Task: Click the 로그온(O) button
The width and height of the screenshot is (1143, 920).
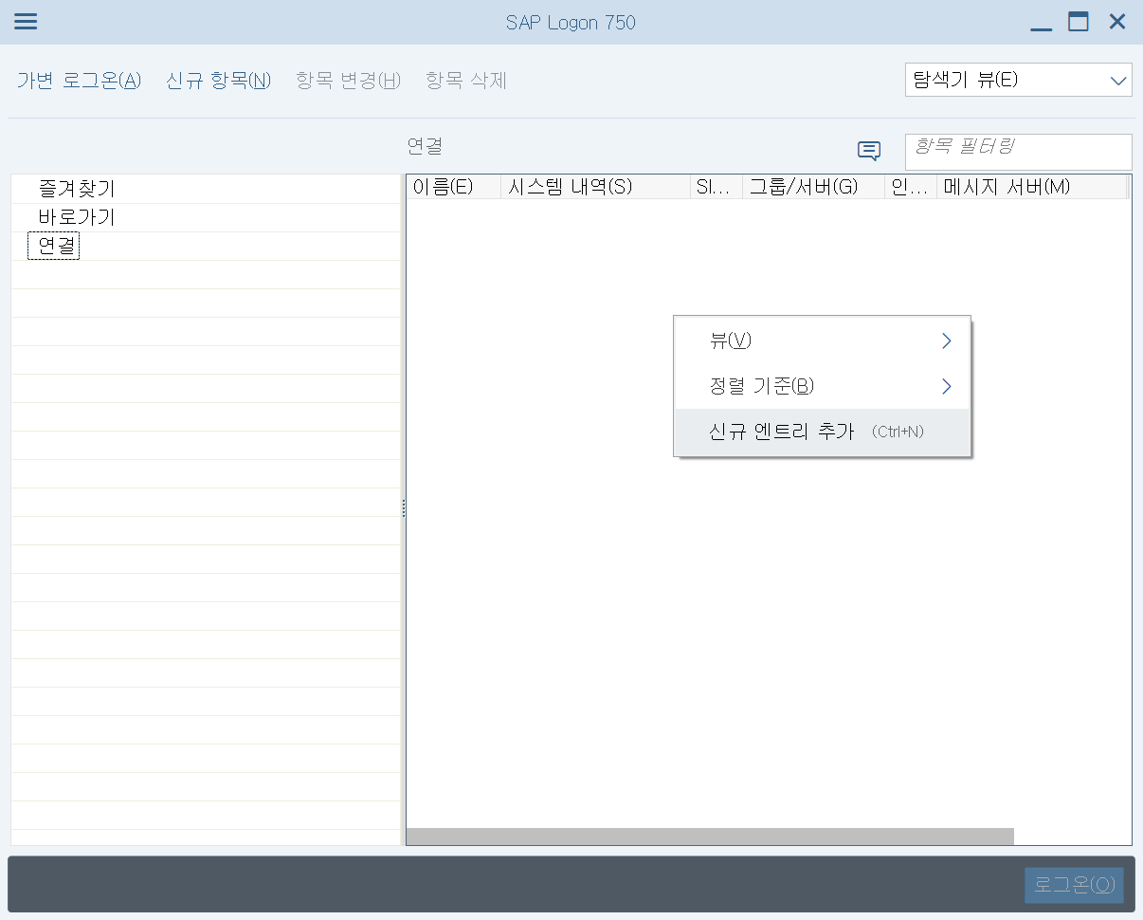Action: [x=1074, y=885]
